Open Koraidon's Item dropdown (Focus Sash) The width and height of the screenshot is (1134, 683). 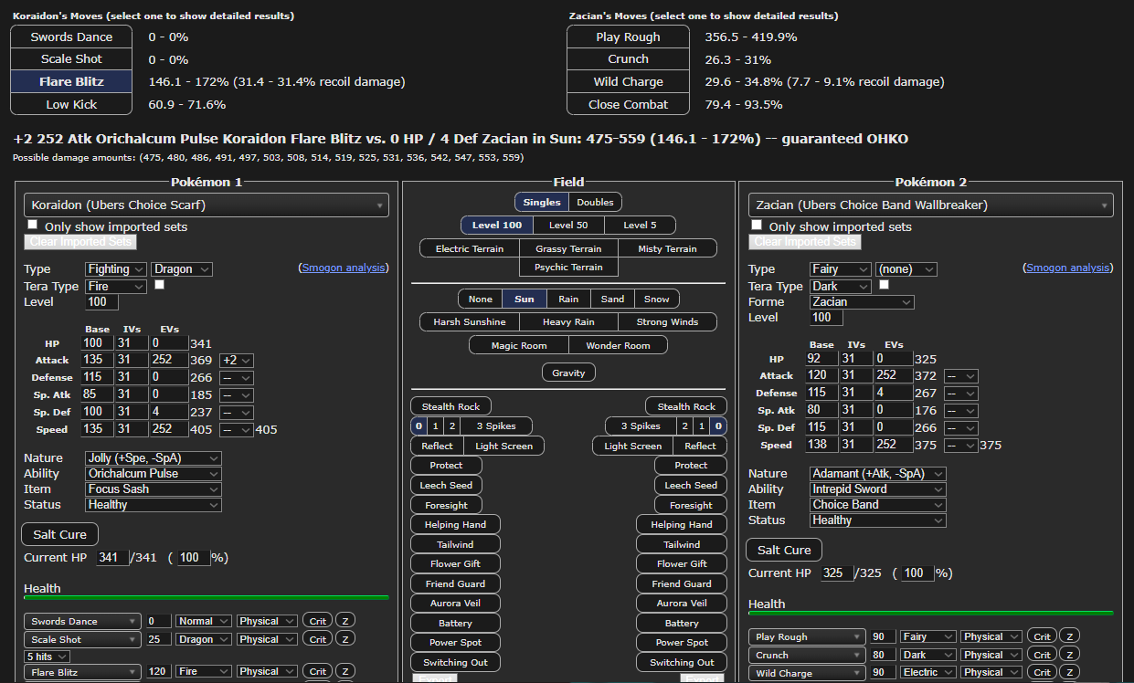[x=154, y=489]
